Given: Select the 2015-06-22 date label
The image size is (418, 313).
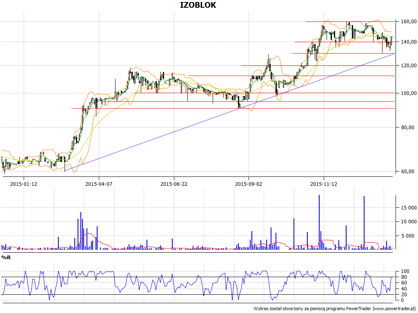Looking at the screenshot, I should tap(174, 184).
